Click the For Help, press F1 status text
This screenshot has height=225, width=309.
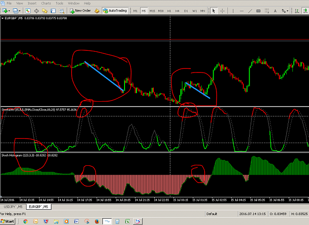(13, 214)
